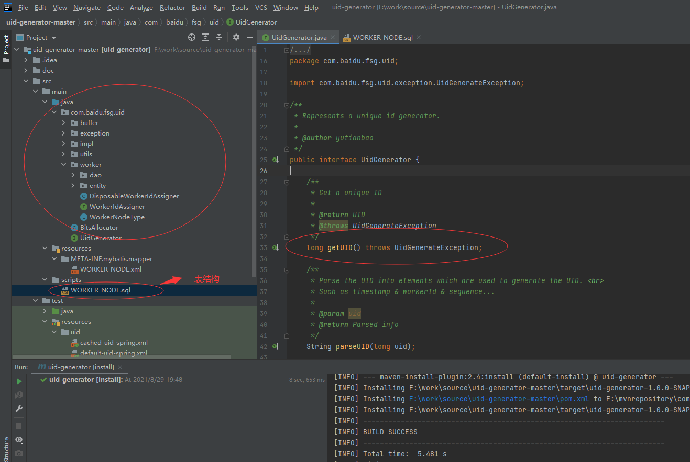Click the wrench build settings icon
Image resolution: width=690 pixels, height=462 pixels.
click(19, 409)
